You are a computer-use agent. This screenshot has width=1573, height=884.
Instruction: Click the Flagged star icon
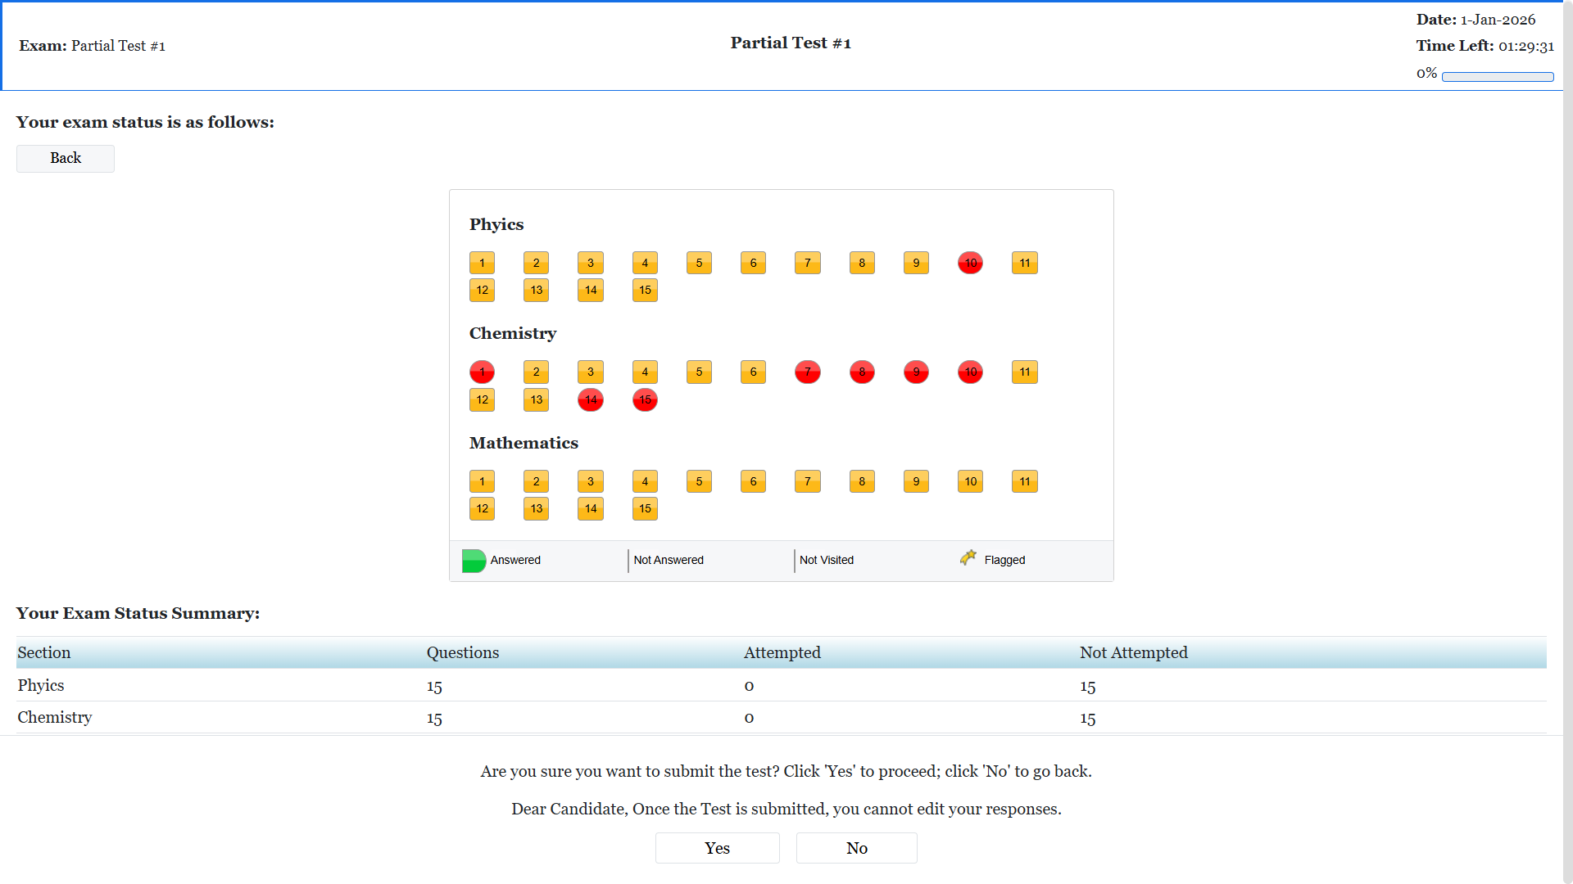[x=968, y=558]
